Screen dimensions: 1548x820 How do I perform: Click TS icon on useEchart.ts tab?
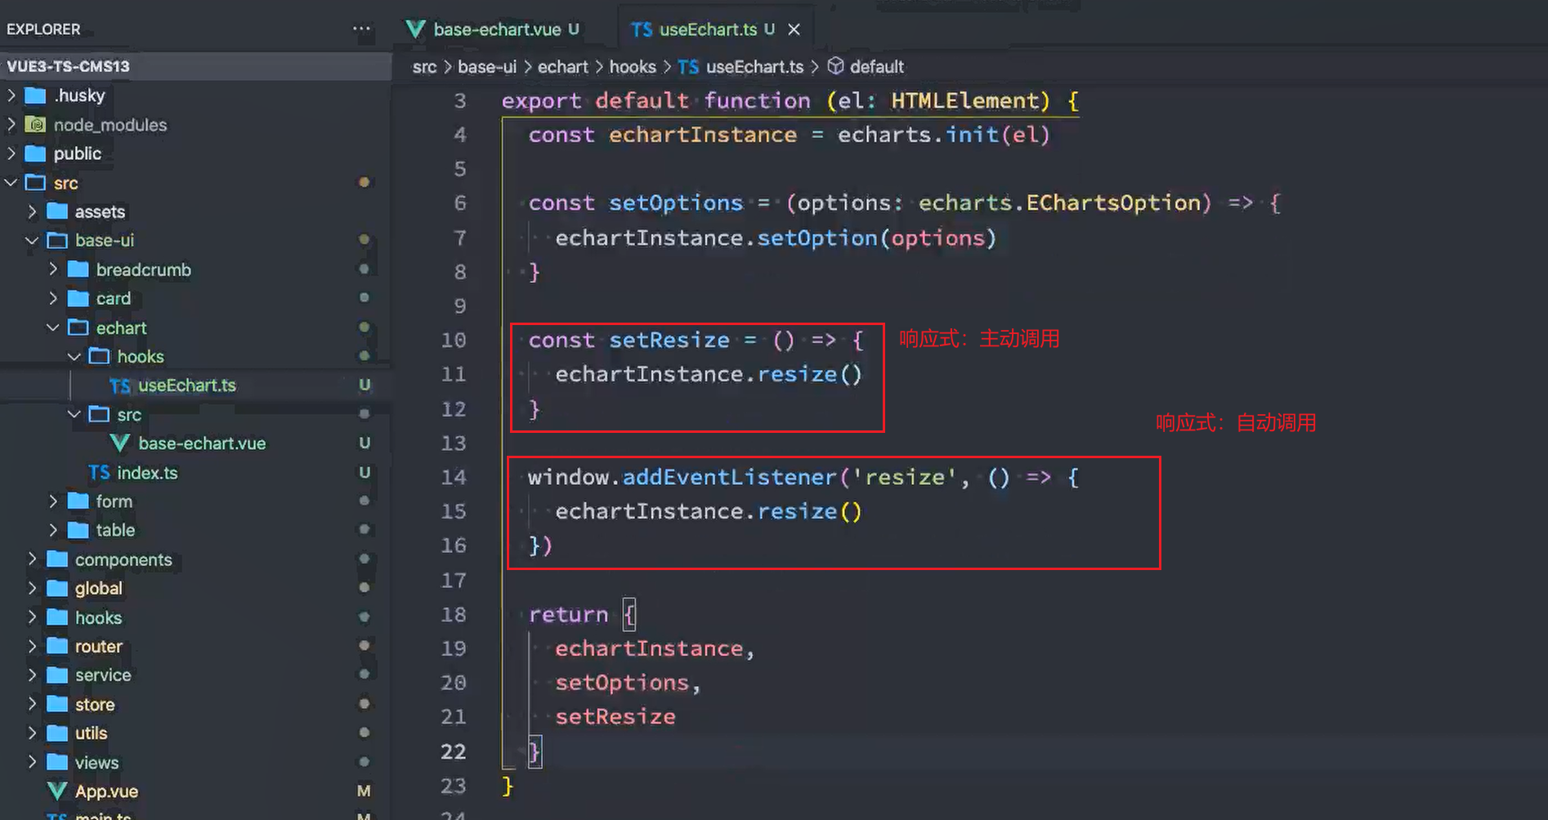click(642, 29)
